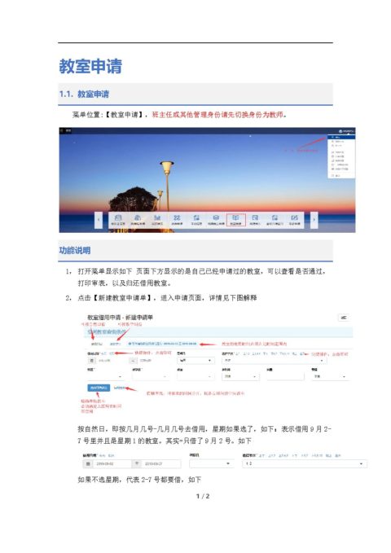Click the landscape screenshot of the home page
This screenshot has height=553, width=391.
coord(207,180)
